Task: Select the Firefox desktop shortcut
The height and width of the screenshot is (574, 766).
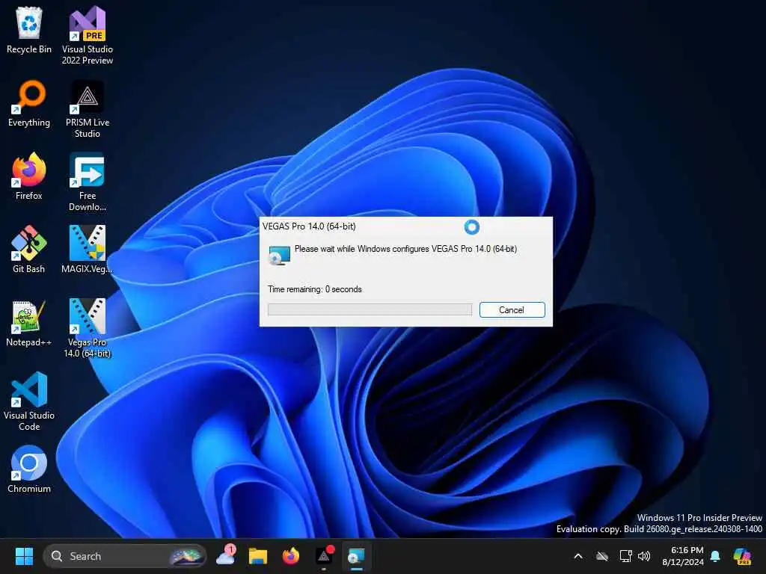Action: [x=29, y=176]
